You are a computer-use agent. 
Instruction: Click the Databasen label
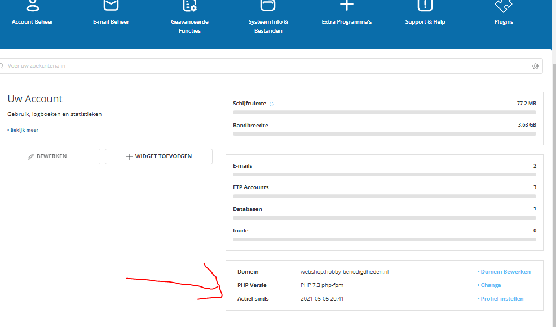248,209
